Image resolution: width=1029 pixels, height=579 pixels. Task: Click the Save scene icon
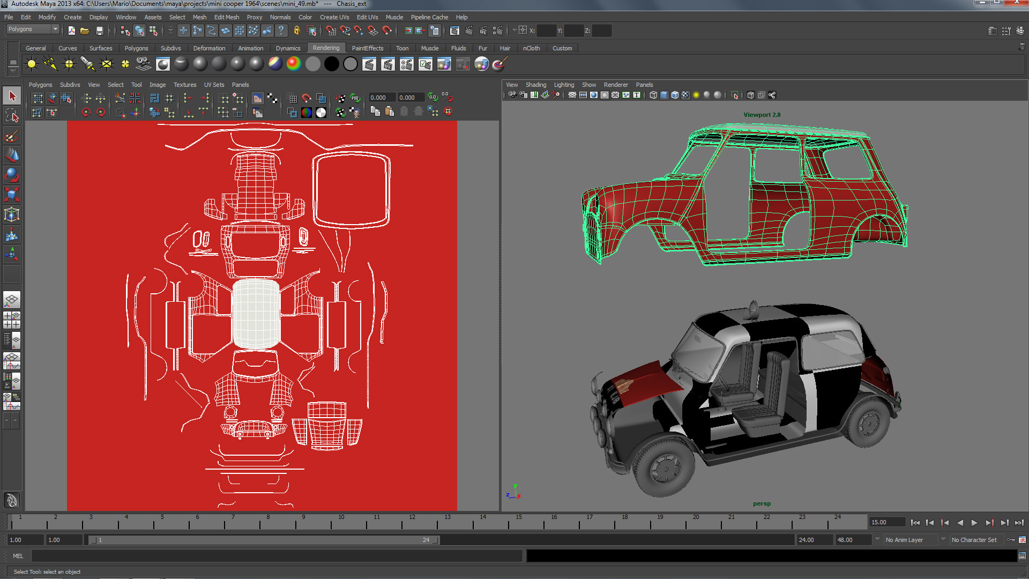tap(99, 31)
